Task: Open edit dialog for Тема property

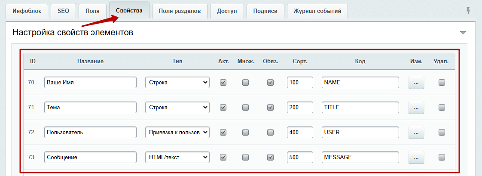Action: 416,108
